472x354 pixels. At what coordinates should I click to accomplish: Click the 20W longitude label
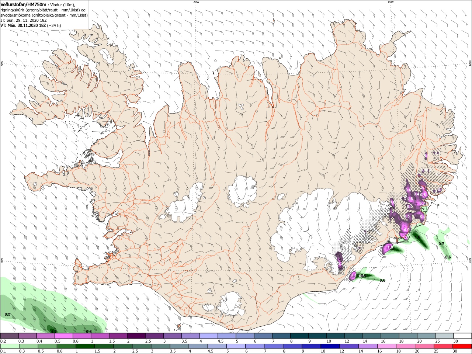click(196, 2)
